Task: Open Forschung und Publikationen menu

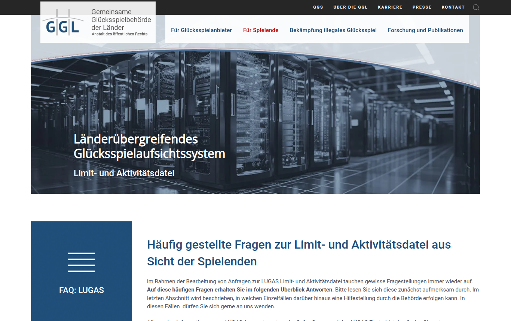Action: pos(425,30)
